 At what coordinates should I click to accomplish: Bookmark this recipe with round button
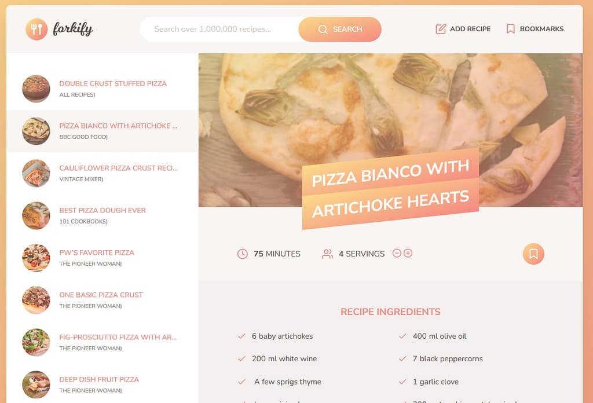tap(533, 254)
